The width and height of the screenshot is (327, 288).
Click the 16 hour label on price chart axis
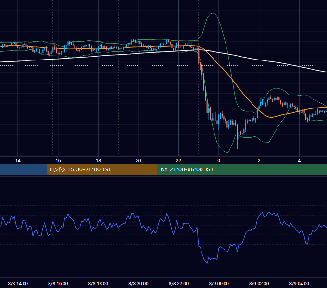pyautogui.click(x=58, y=161)
